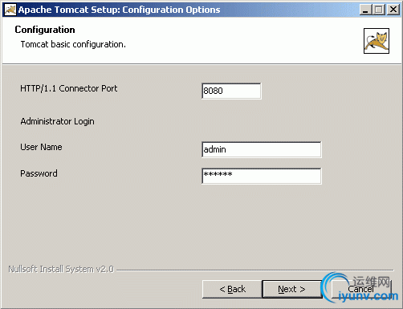
Task: Click the HTTP/1.1 Connector Port label
Action: click(x=69, y=88)
